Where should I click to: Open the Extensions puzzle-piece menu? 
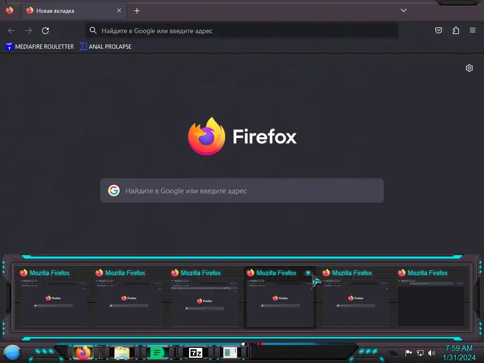point(456,30)
